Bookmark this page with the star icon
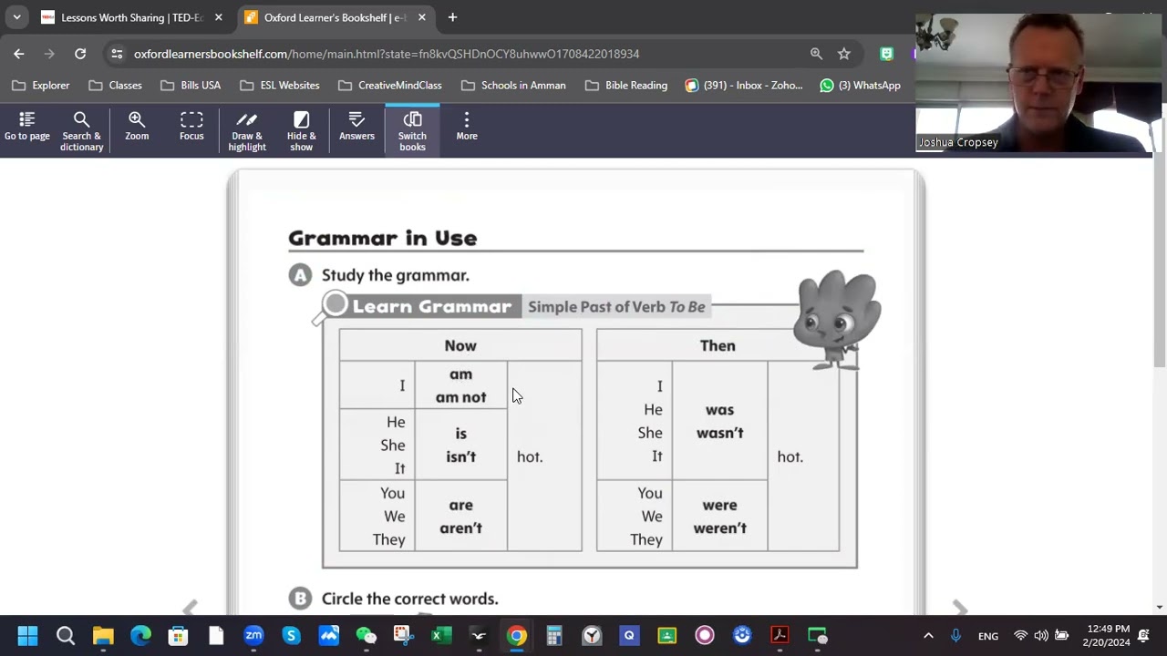 tap(844, 54)
